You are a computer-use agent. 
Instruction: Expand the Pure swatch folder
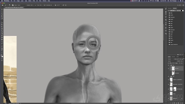[x=168, y=36]
